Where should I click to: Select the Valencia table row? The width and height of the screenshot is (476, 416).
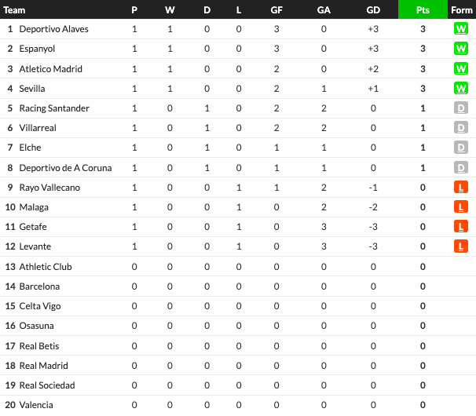[x=238, y=405]
